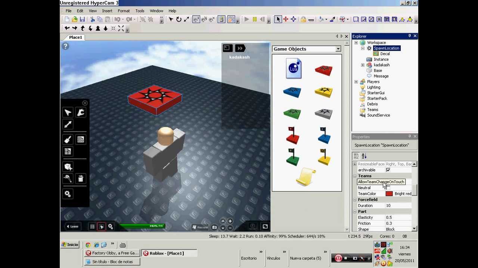This screenshot has height=268, width=478.
Task: Click the TeamColor bright red swatch
Action: 389,194
